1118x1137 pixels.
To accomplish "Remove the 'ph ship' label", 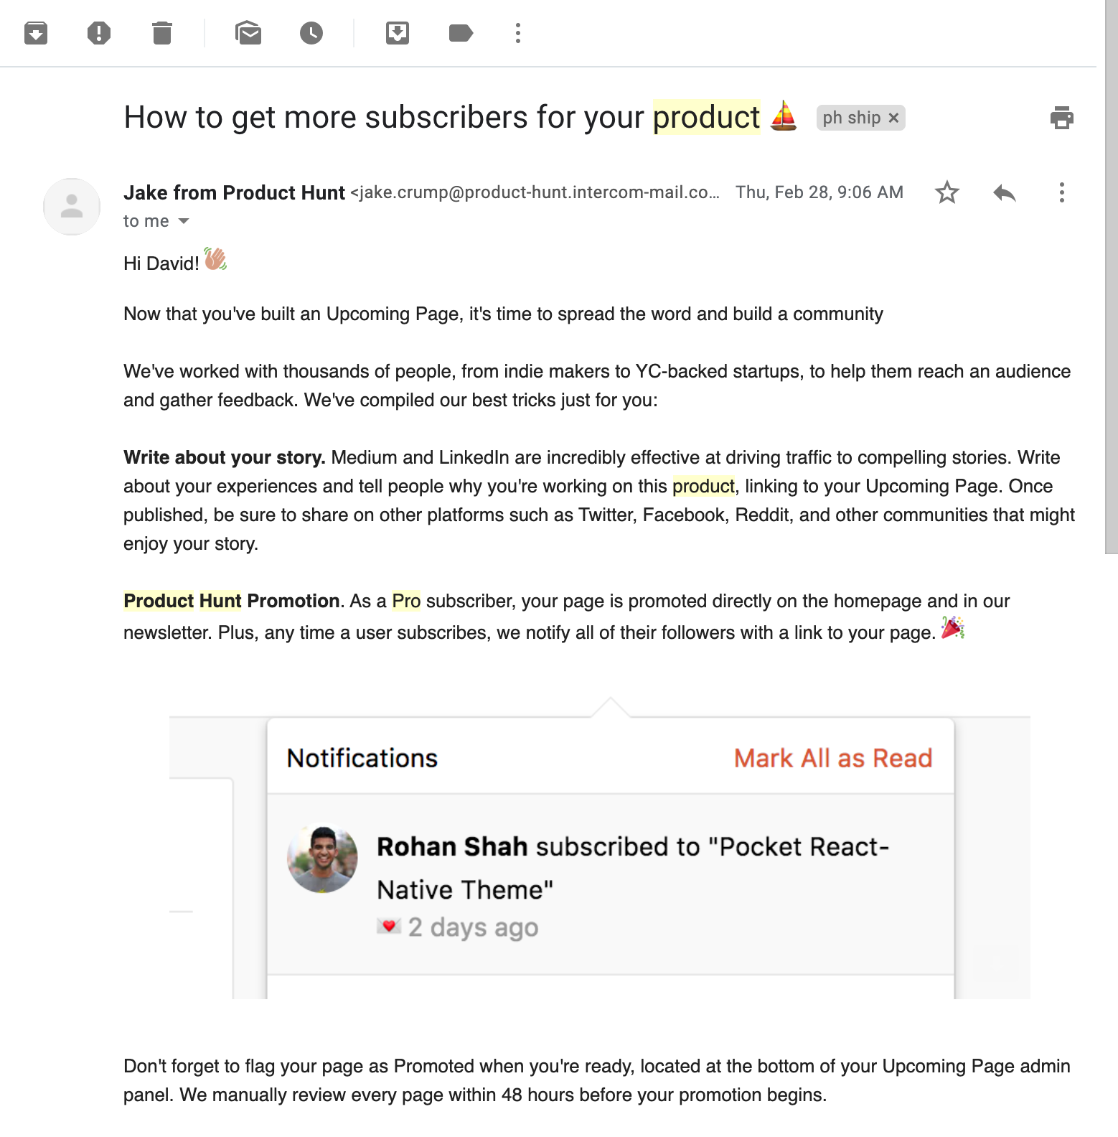I will 893,118.
